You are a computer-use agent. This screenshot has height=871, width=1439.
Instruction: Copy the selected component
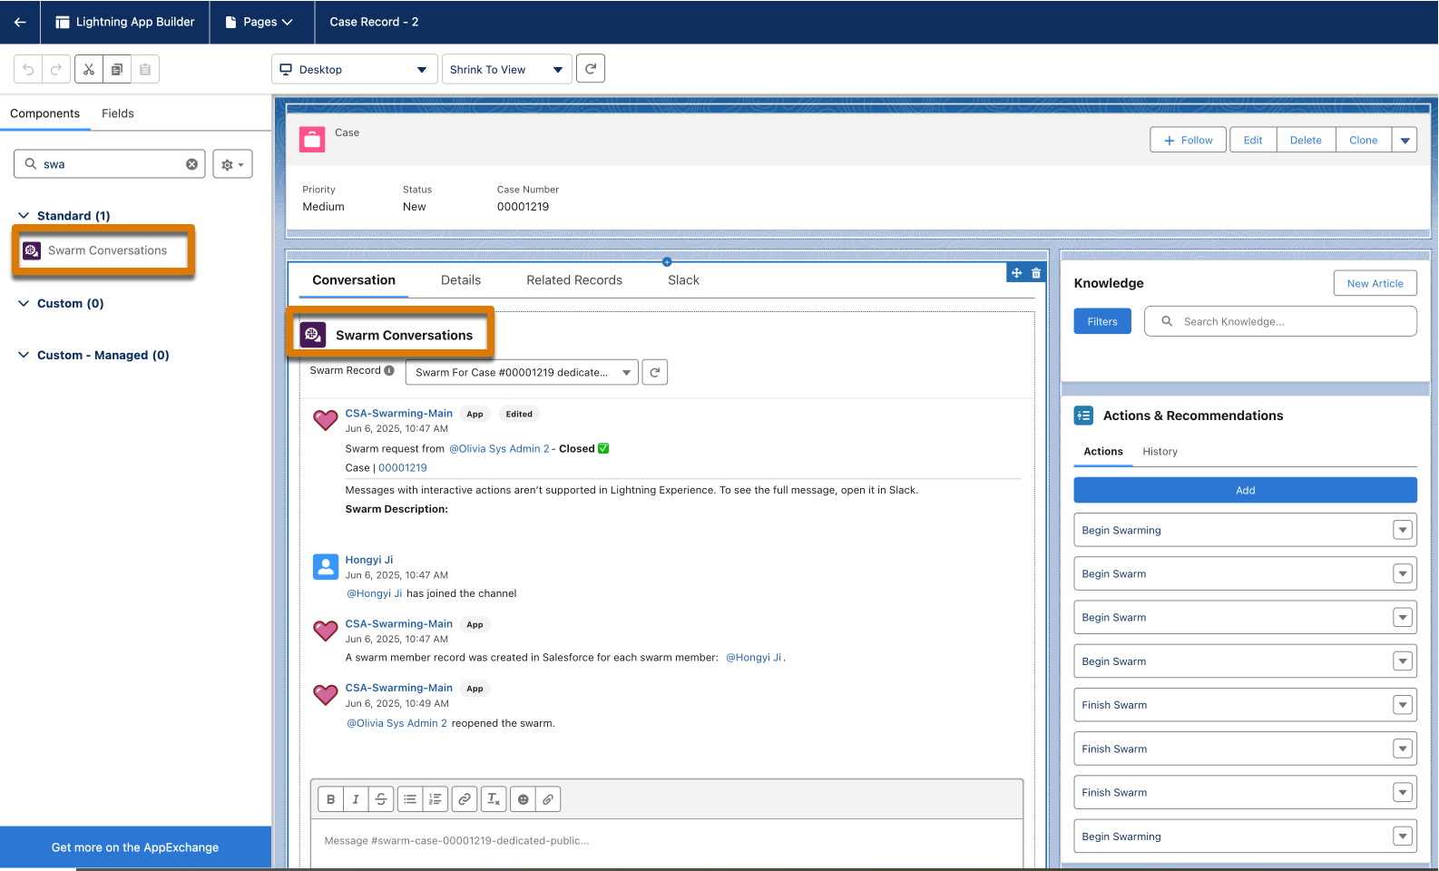pos(116,69)
